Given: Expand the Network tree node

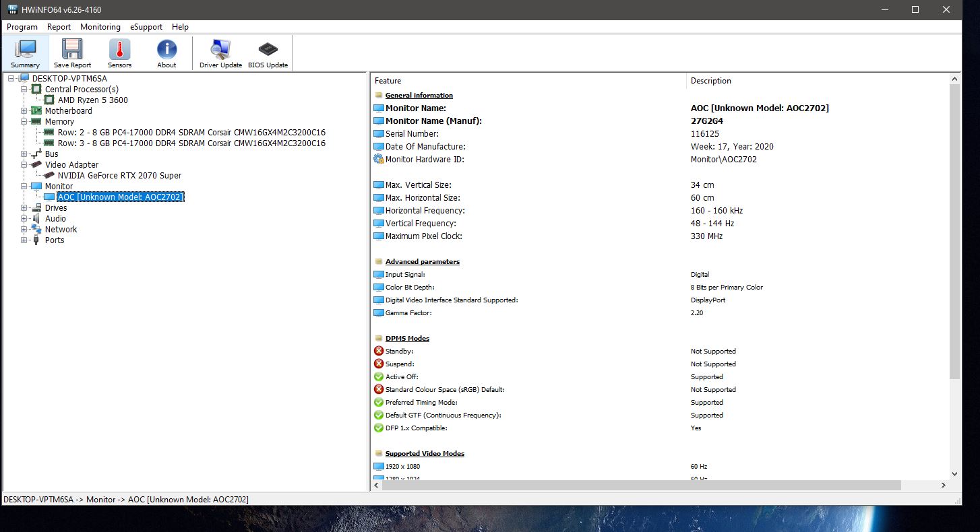Looking at the screenshot, I should pos(24,229).
